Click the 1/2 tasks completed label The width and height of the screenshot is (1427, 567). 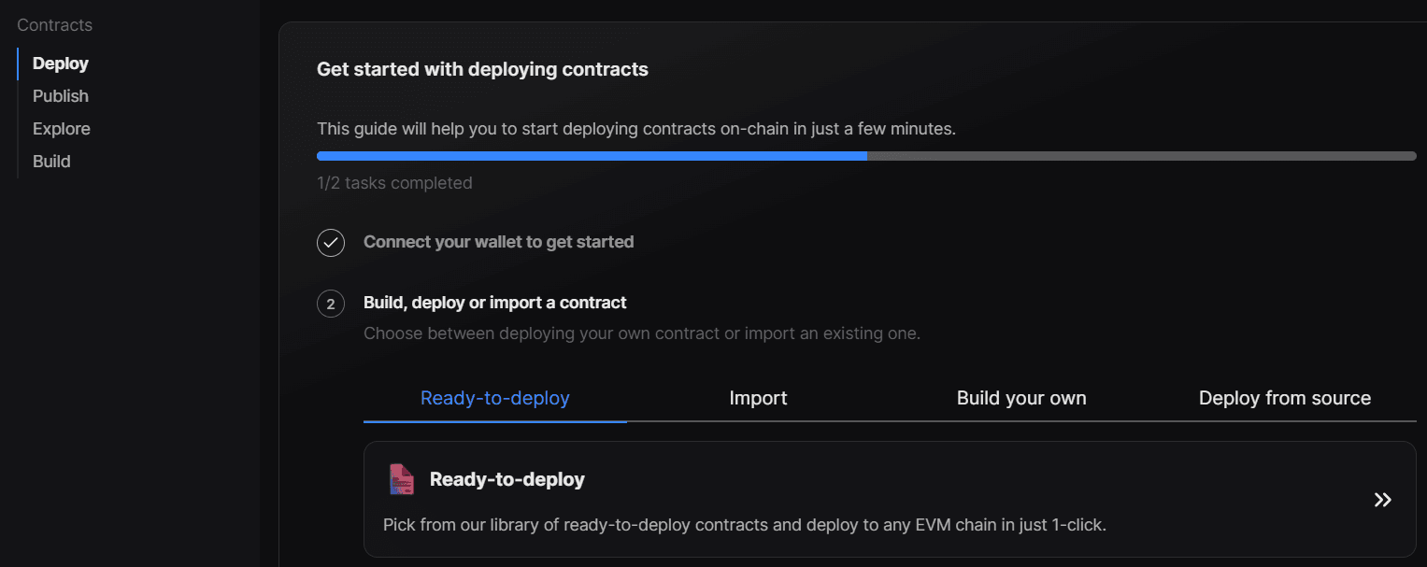coord(394,183)
